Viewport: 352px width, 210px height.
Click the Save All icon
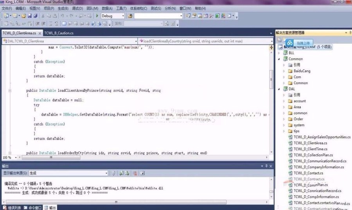point(36,16)
